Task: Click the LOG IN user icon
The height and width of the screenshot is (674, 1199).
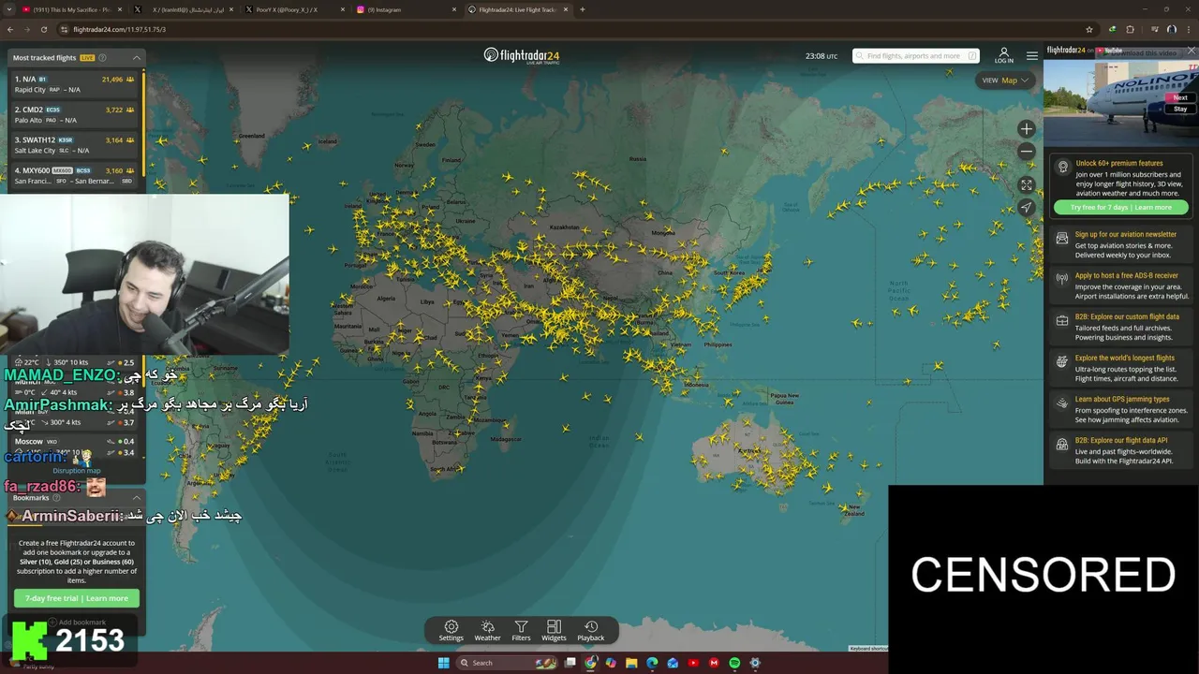Action: click(1004, 55)
